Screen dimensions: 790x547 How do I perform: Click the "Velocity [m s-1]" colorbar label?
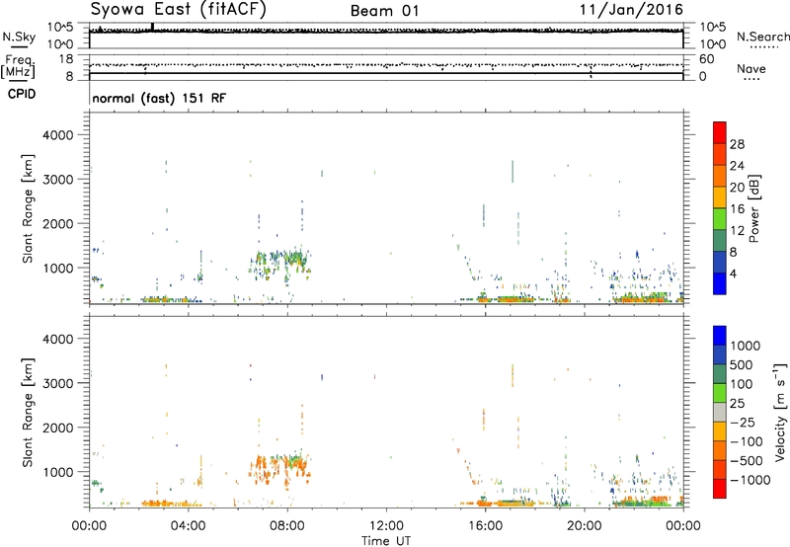pyautogui.click(x=780, y=413)
